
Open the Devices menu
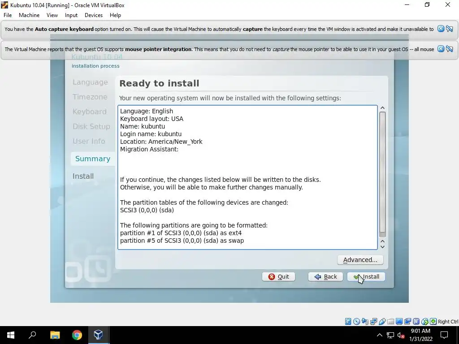point(94,15)
